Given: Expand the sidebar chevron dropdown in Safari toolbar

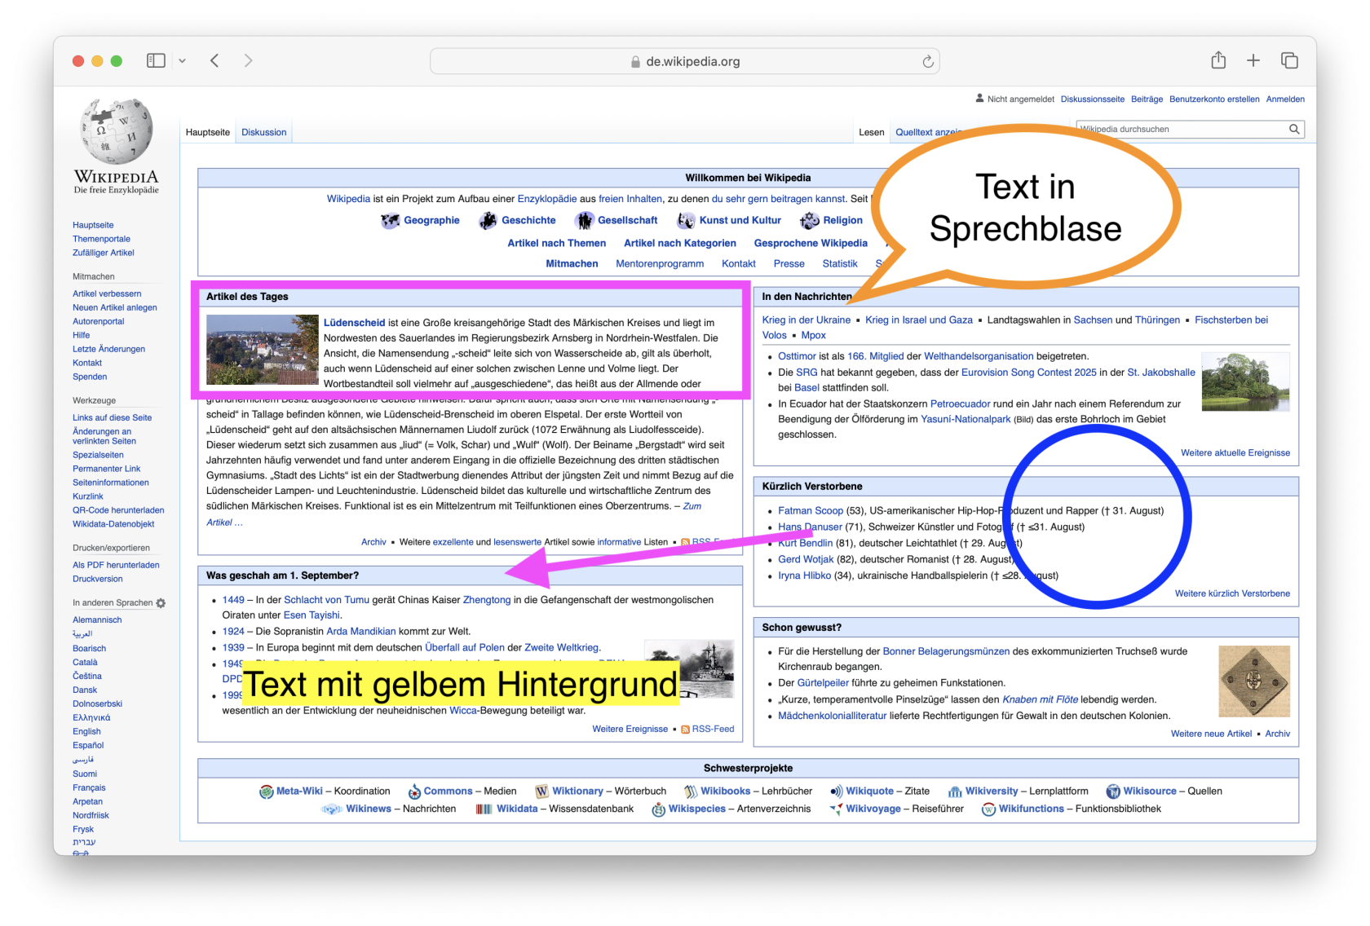Looking at the screenshot, I should (183, 60).
